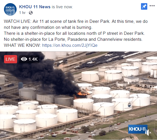
Task: Open the KHOU 11 round profile picture
Action: tap(10, 9)
